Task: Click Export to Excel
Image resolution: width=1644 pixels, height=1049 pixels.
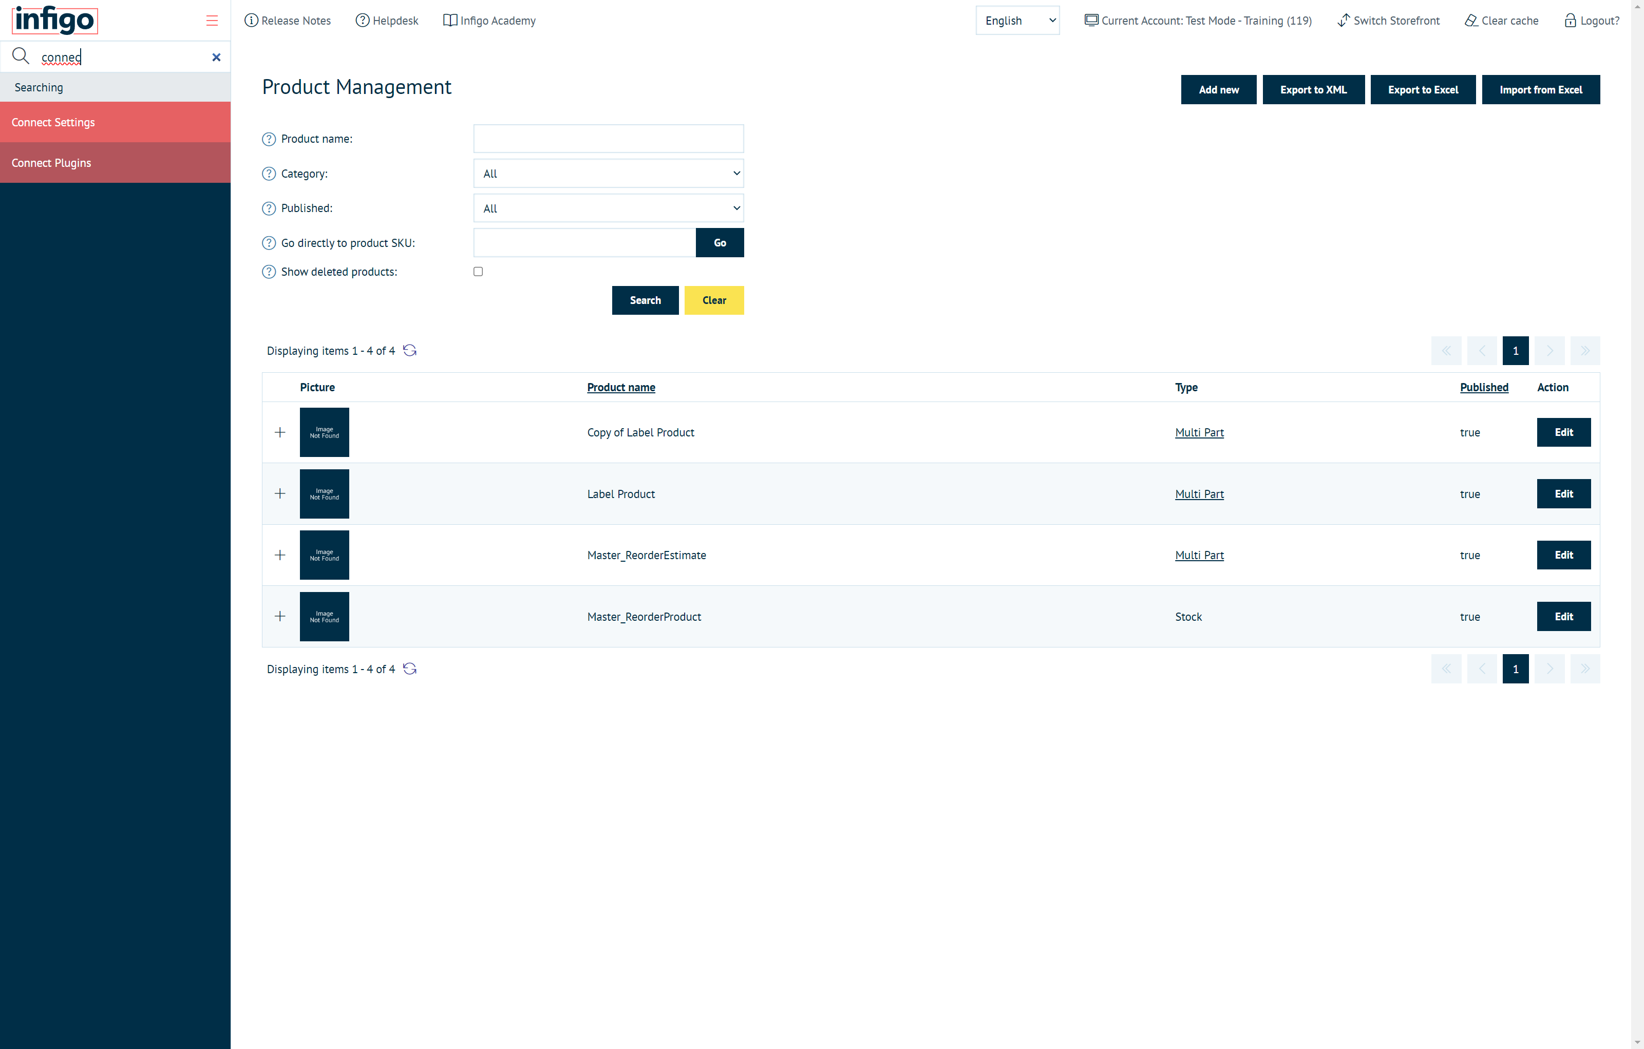Action: tap(1423, 89)
